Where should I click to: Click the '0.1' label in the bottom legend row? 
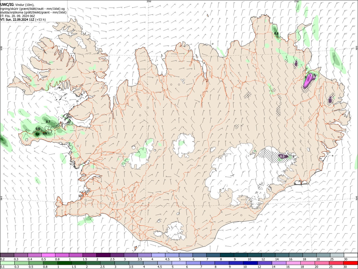(3, 267)
